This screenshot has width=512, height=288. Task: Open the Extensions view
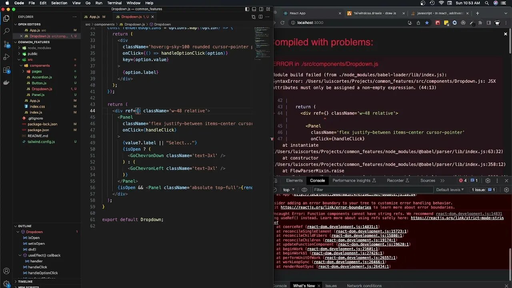[6, 70]
